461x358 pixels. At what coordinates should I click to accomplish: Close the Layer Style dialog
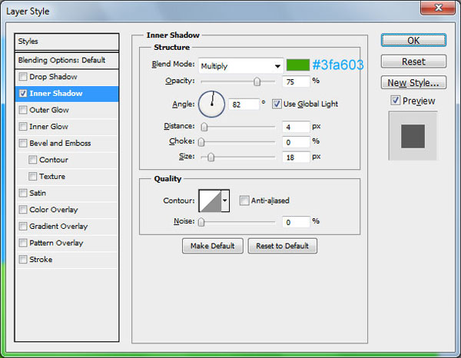[438, 8]
